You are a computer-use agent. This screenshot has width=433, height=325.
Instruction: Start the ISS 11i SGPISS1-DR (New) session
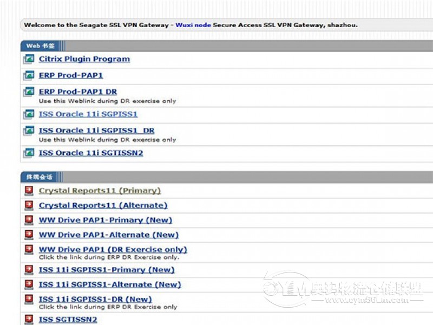95,299
